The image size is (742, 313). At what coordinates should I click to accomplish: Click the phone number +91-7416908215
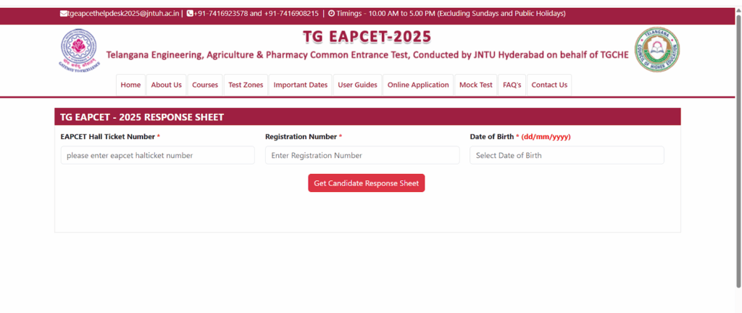(x=291, y=14)
